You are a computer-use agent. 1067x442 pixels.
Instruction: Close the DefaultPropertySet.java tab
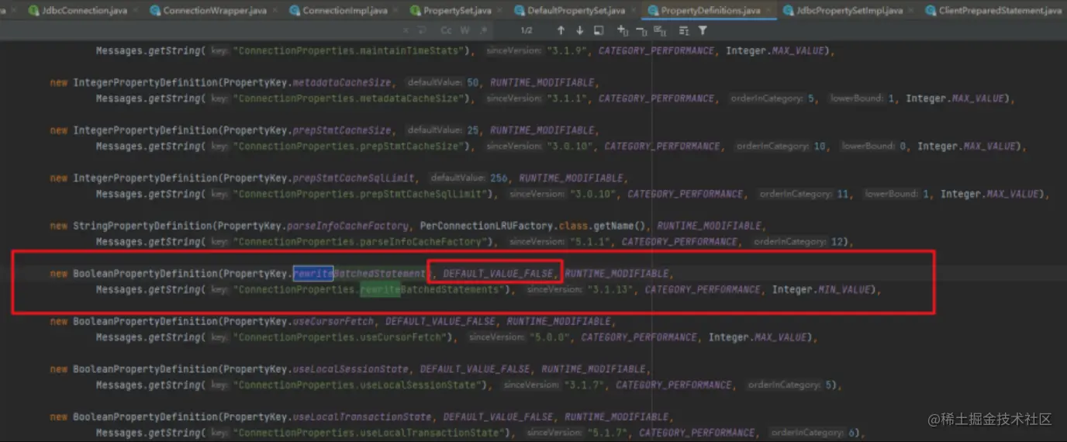point(634,11)
